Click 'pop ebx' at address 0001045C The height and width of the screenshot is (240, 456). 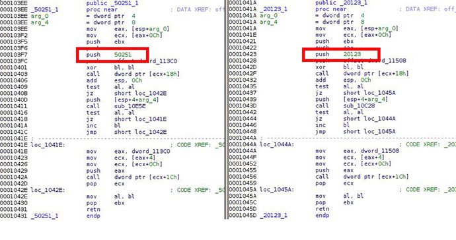pyautogui.click(x=334, y=202)
